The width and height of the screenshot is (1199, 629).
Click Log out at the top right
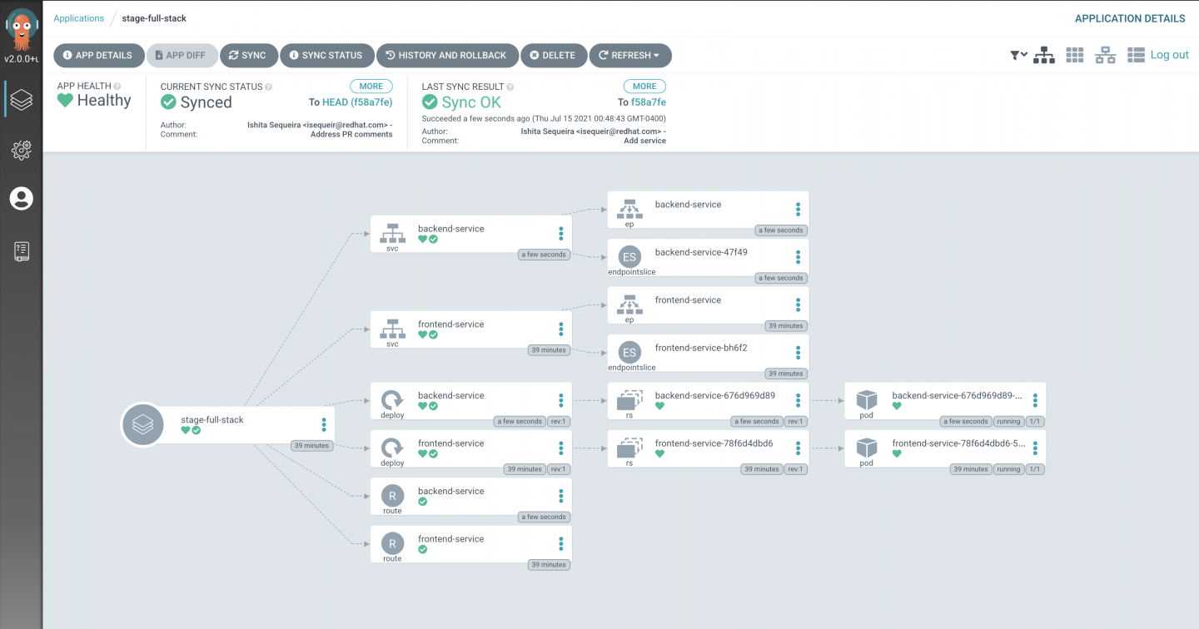tap(1169, 54)
